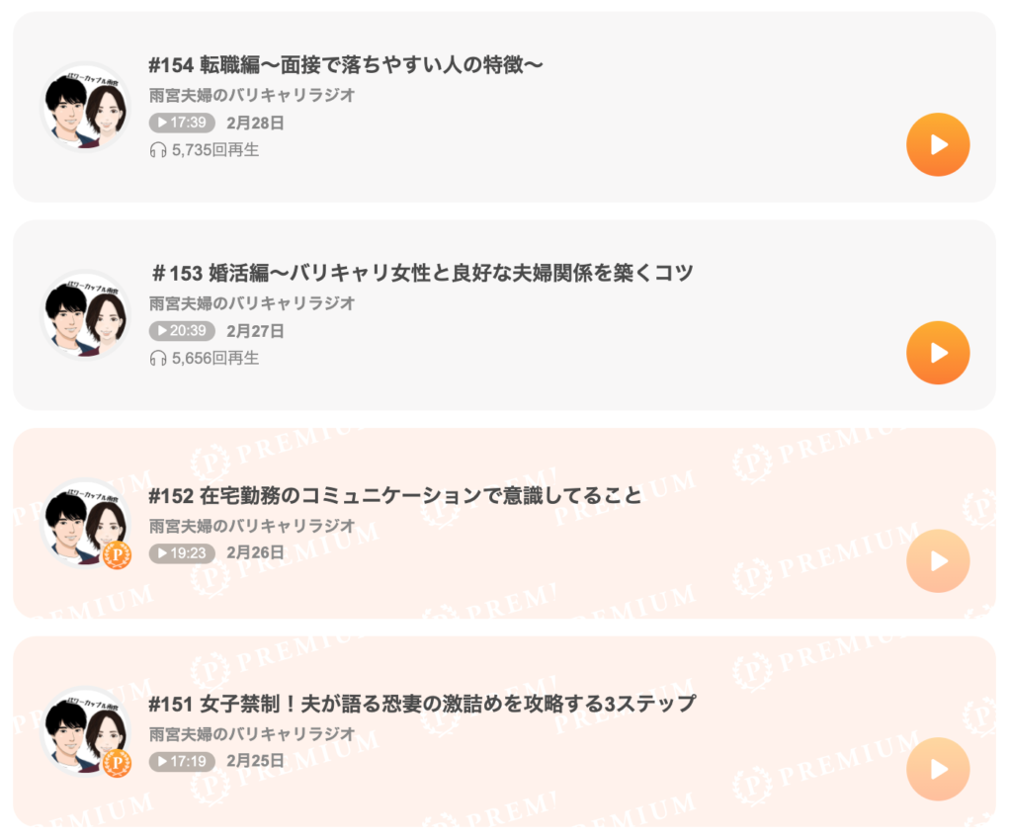Open channel name under episode #154
The width and height of the screenshot is (1012, 840).
[252, 96]
